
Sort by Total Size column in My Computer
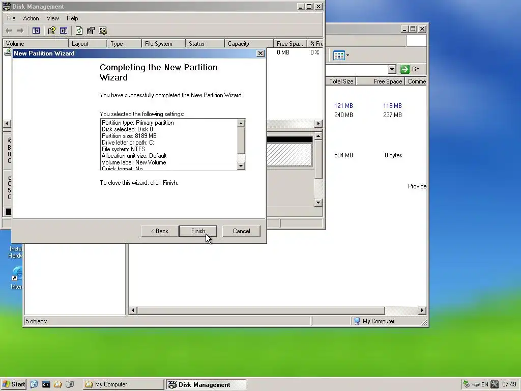point(341,81)
